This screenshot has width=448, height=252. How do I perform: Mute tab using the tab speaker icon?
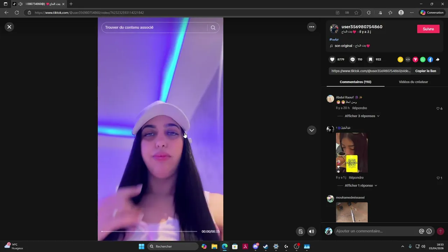(20, 4)
